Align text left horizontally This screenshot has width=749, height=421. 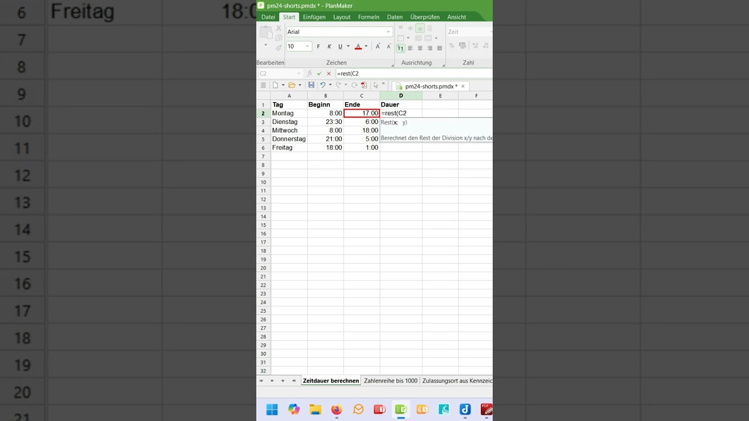[x=410, y=48]
